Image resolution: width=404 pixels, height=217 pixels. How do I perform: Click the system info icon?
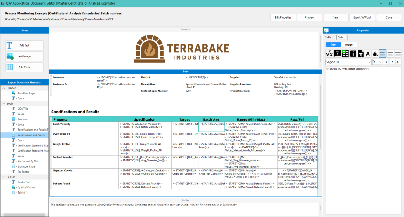[353, 54]
